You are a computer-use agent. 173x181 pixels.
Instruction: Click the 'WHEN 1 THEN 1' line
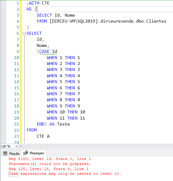tap(64, 58)
